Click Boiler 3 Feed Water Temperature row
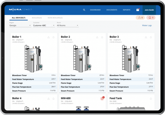Screen dimensions: 165x115 [x=131, y=79]
